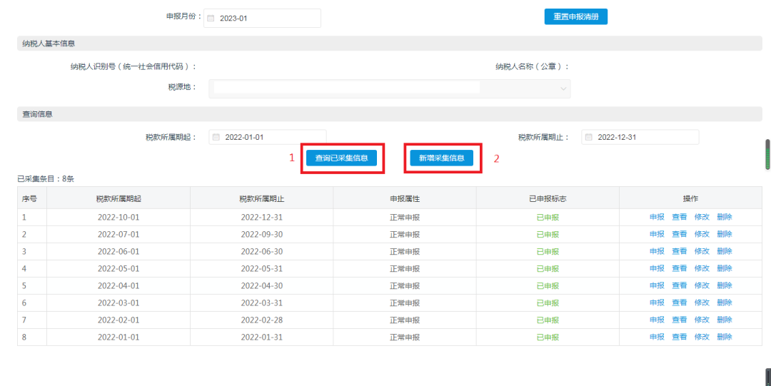This screenshot has width=771, height=386.
Task: Click 删除 link in row 8
Action: click(725, 337)
